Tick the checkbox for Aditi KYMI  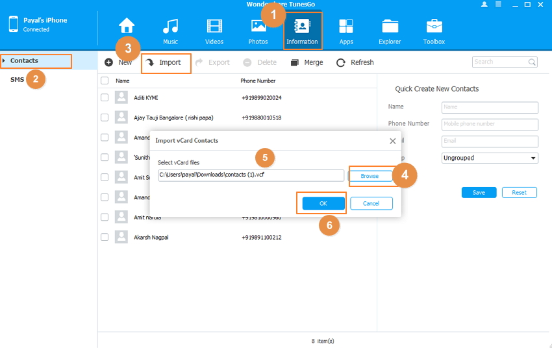[x=105, y=97]
